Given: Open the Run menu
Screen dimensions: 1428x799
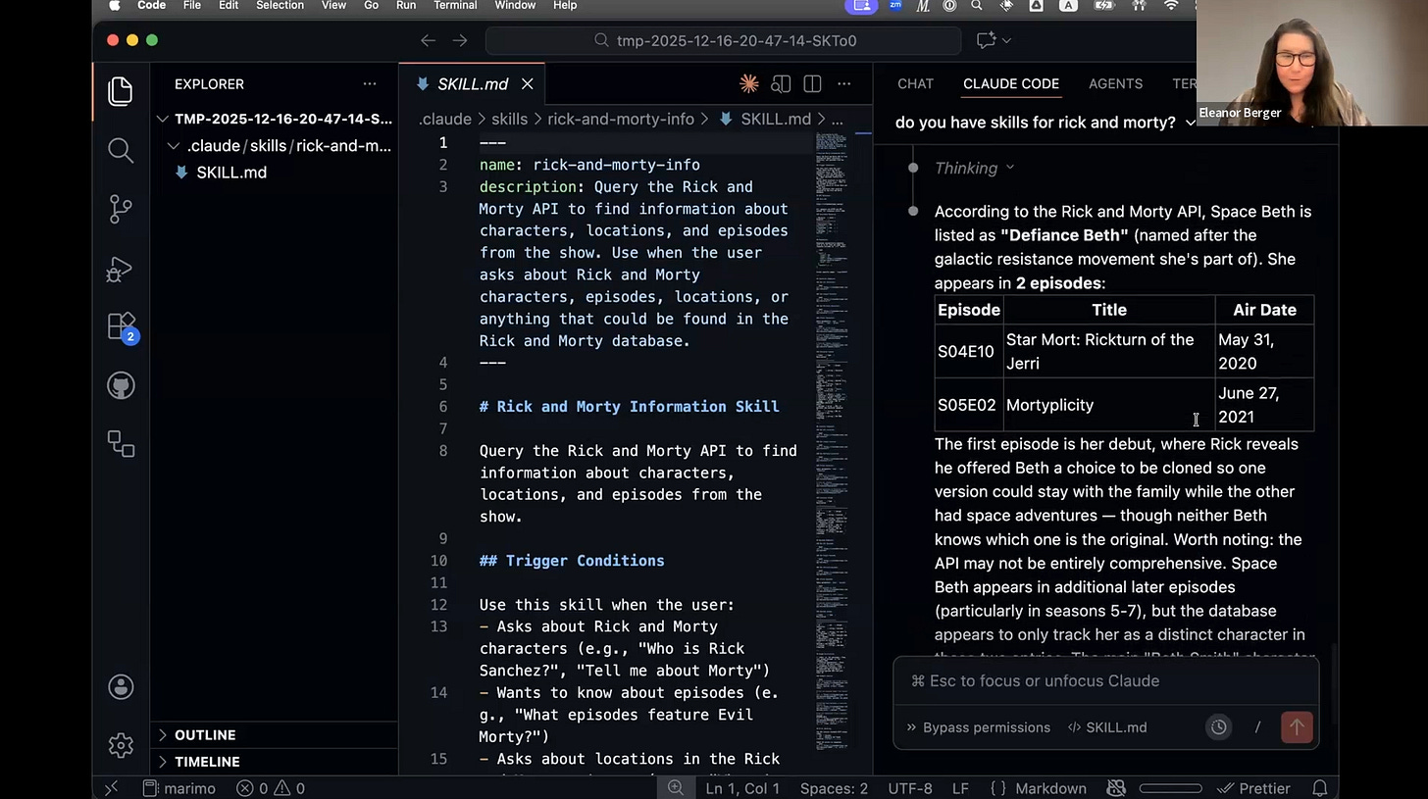Looking at the screenshot, I should tap(406, 6).
